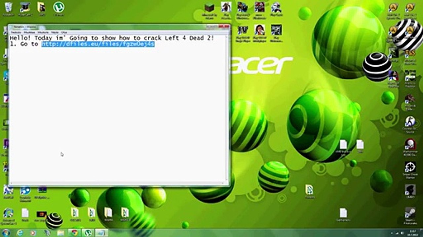Open last Notepad menu (Help)
Screen dimensions: 423x237
coord(64,33)
